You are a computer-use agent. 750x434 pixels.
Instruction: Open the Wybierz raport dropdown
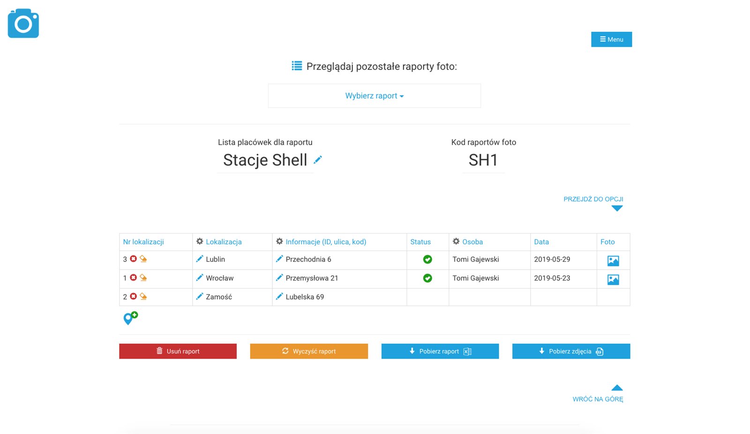[x=374, y=96]
